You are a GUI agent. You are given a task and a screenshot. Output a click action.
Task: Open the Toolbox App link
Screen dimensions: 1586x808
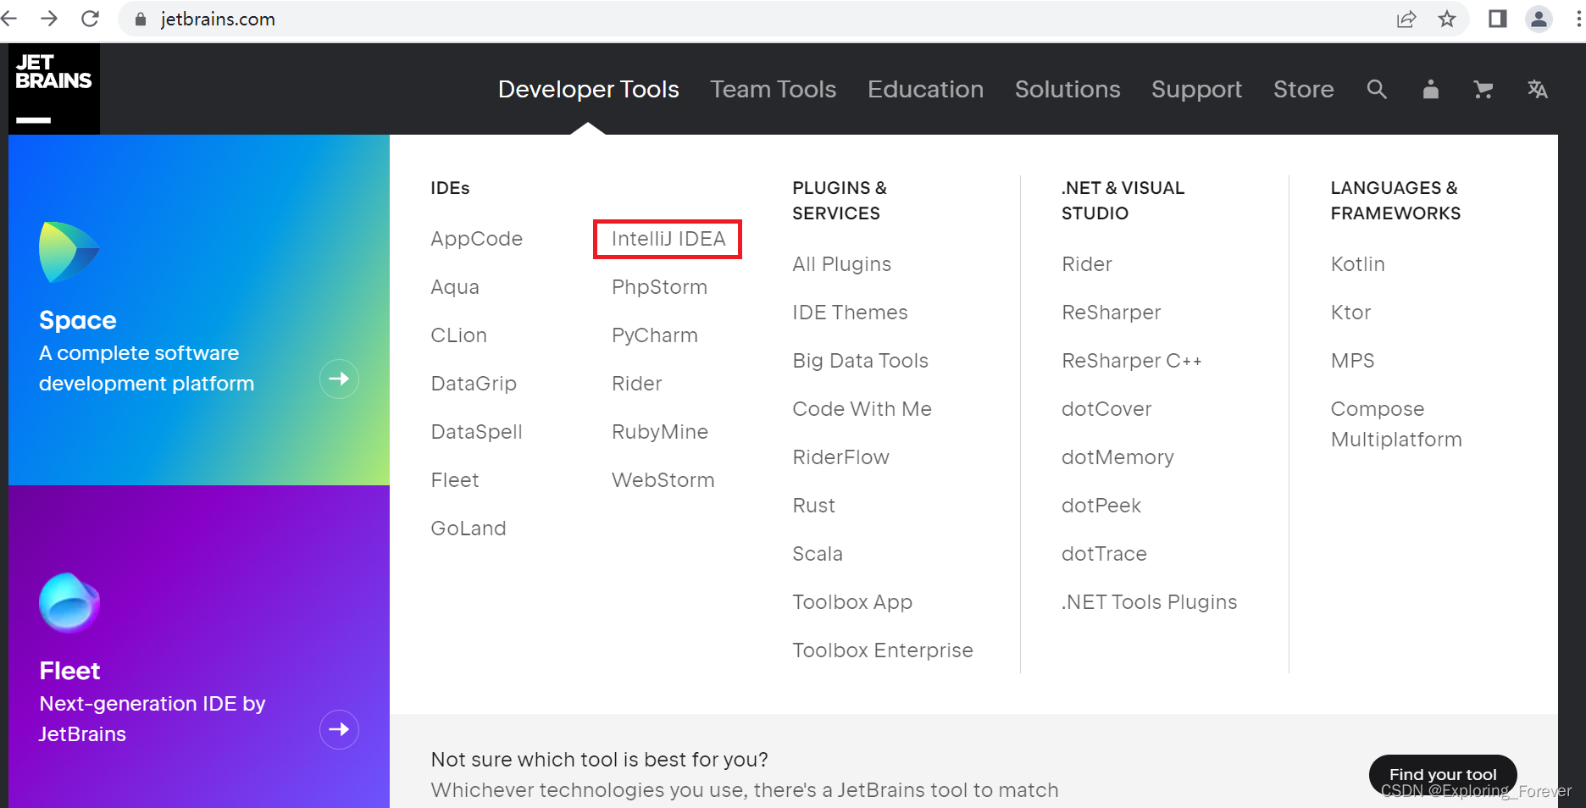852,602
